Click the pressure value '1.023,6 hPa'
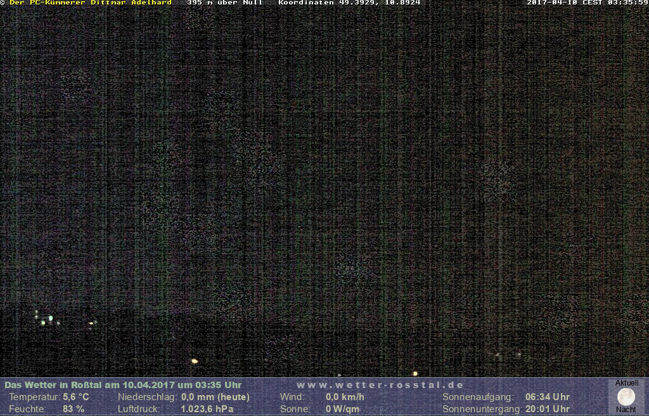The image size is (649, 416). 207,409
